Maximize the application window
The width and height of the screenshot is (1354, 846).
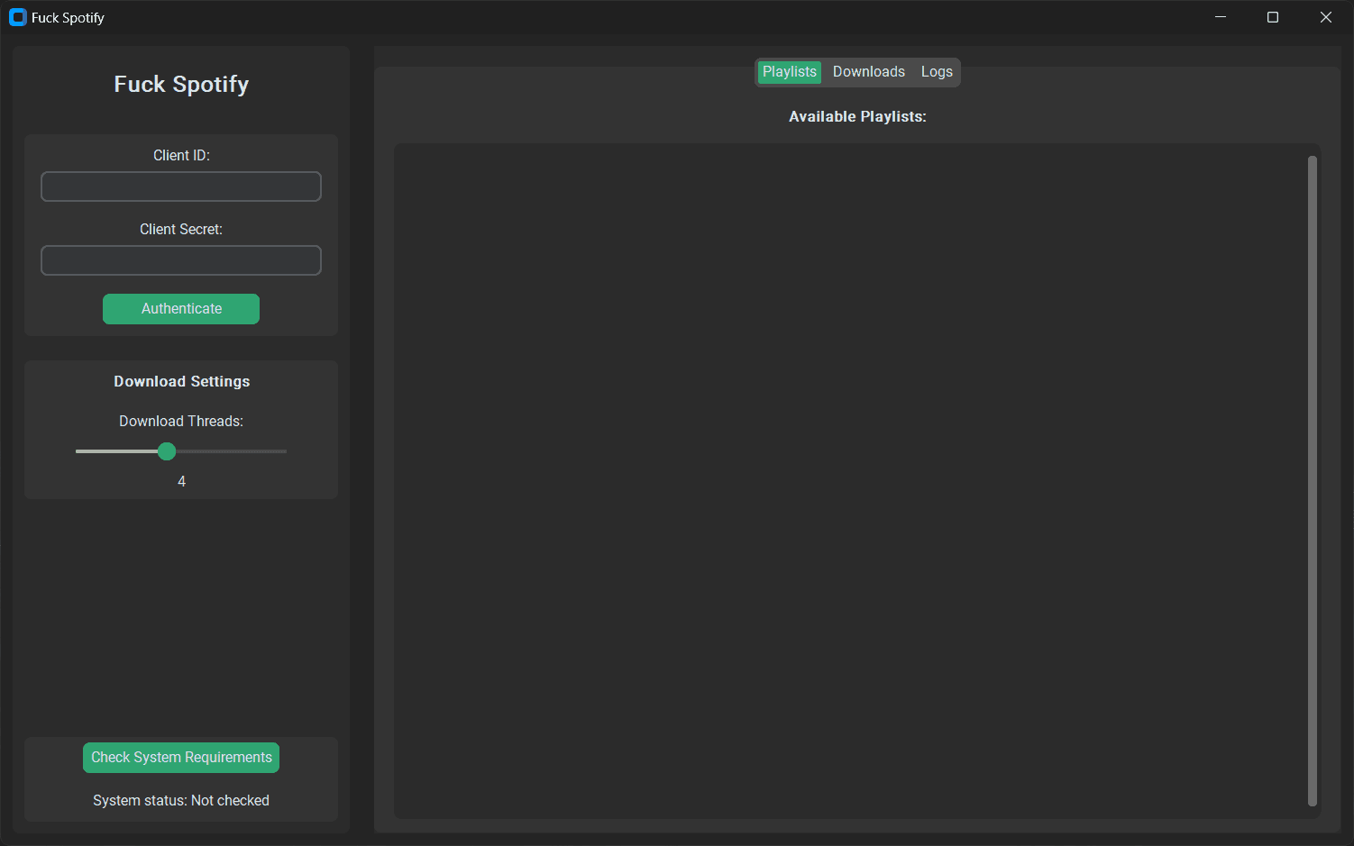[1273, 17]
